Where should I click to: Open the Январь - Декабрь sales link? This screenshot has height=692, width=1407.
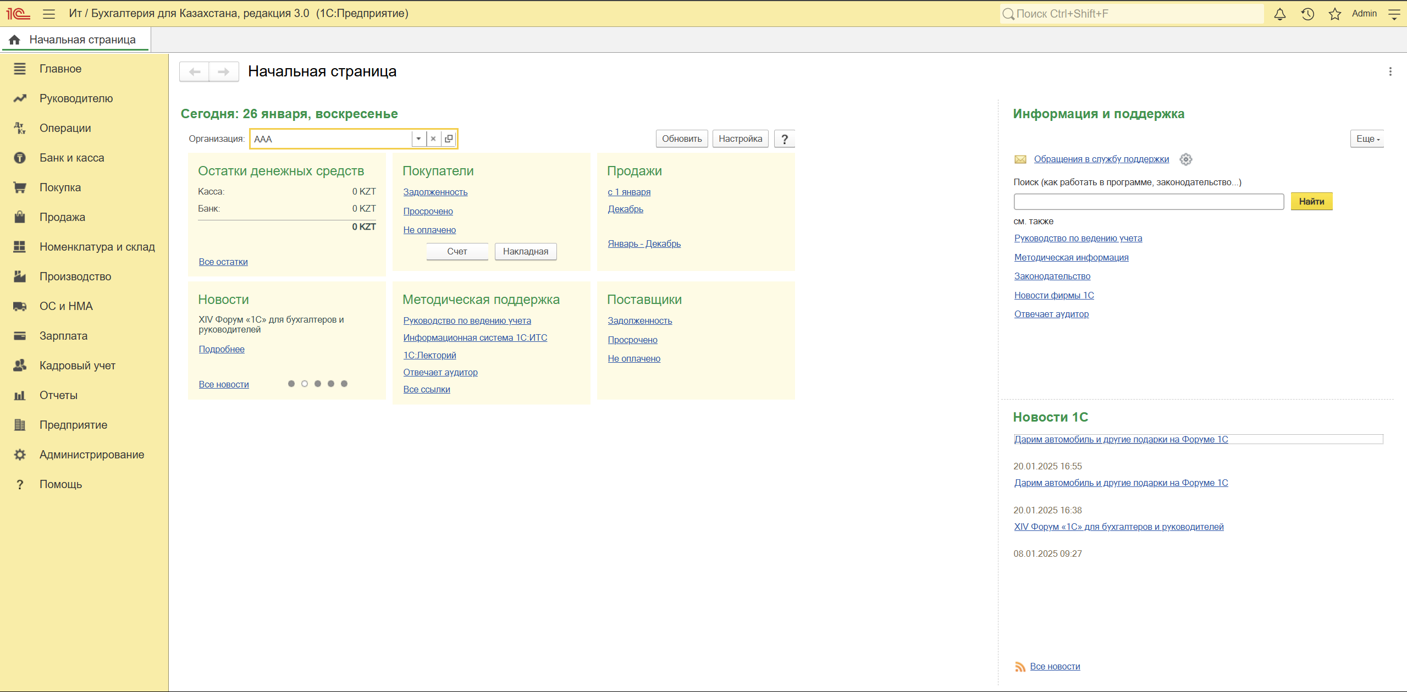(644, 244)
